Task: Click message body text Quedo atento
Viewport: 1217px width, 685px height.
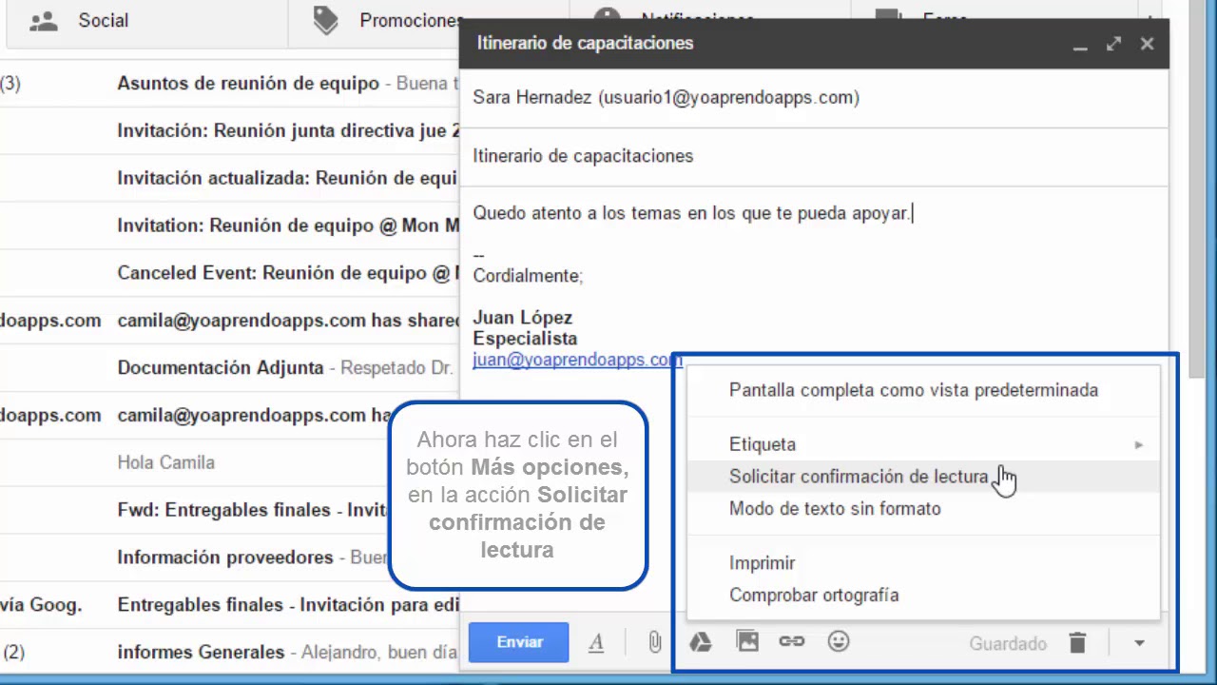Action: [692, 213]
